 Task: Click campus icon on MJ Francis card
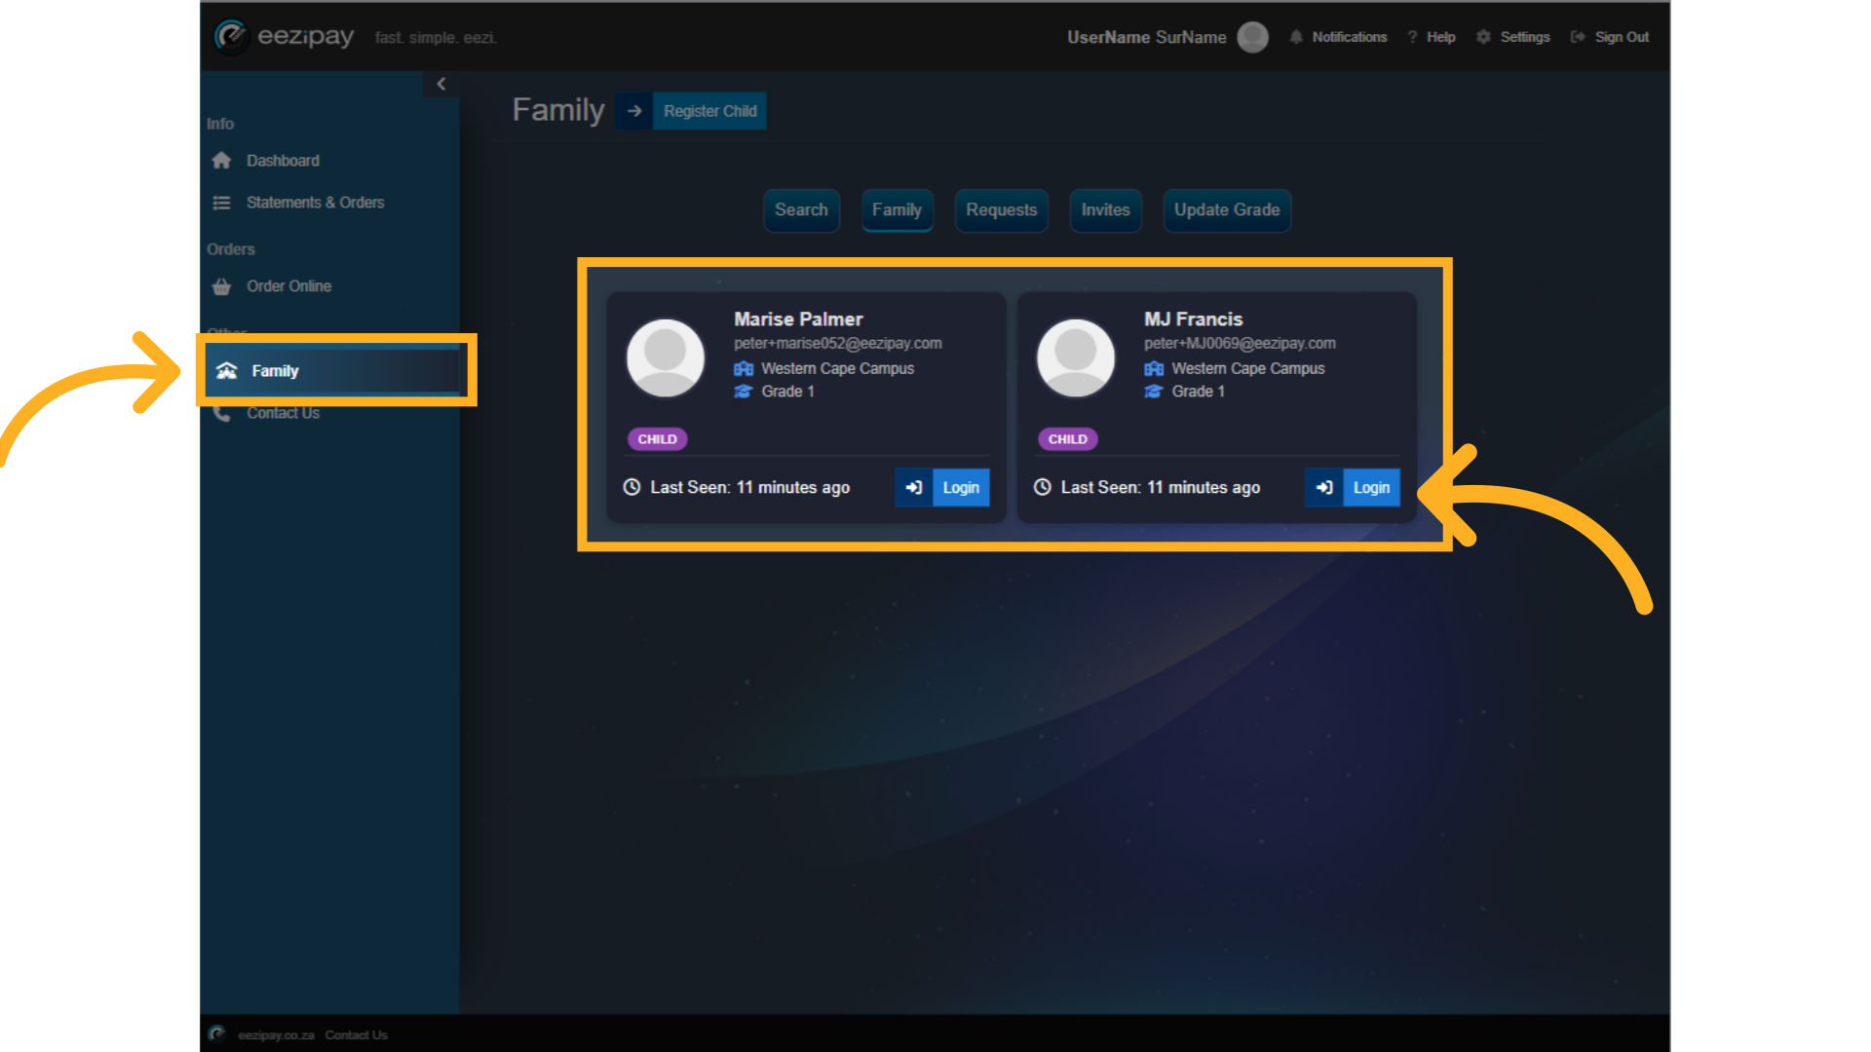coord(1154,368)
